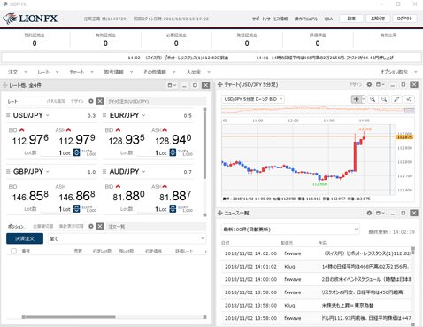Grab the AUD/JPY panel drag handle
This screenshot has width=423, height=327.
(x=104, y=171)
